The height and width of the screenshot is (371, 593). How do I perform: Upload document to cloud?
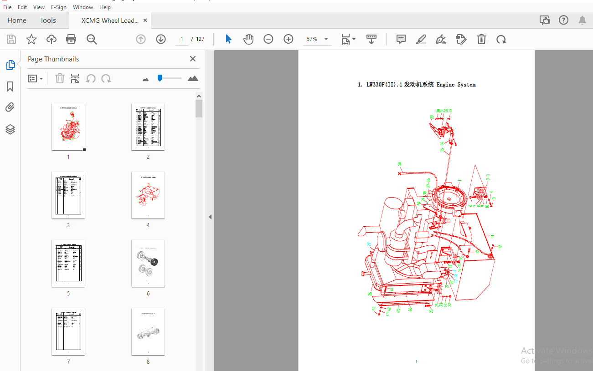(52, 39)
